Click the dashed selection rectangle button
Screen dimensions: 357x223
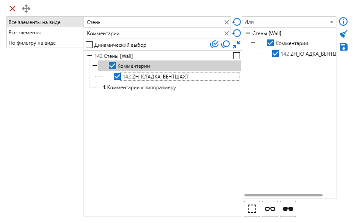click(252, 209)
